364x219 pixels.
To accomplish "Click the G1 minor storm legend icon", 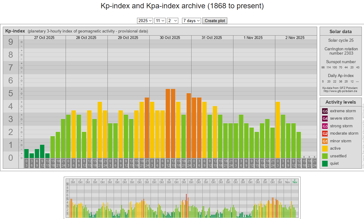I will (x=325, y=141).
